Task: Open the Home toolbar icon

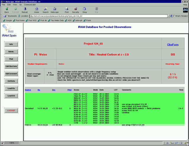Action: [37, 10]
